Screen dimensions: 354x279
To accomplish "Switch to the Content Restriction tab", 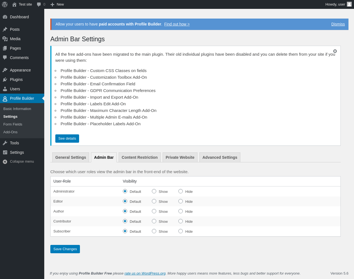I will coord(140,157).
